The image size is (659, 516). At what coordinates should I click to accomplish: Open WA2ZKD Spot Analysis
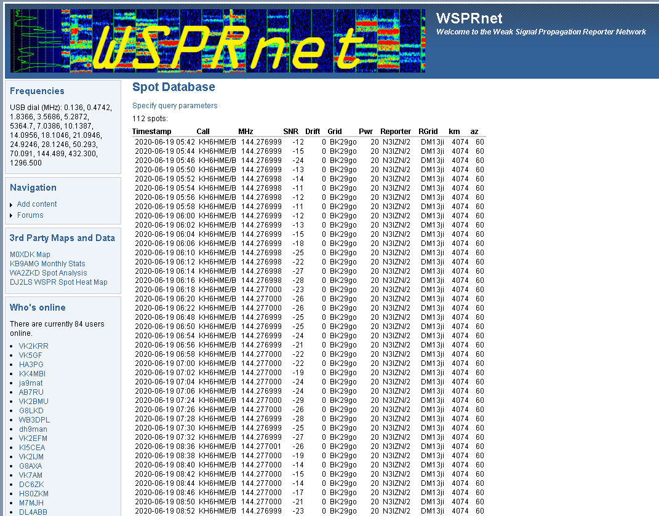coord(49,273)
